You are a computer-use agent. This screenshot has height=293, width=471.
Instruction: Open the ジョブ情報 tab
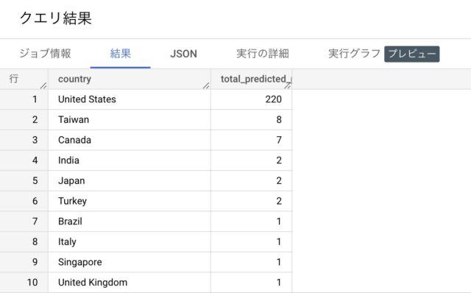45,54
